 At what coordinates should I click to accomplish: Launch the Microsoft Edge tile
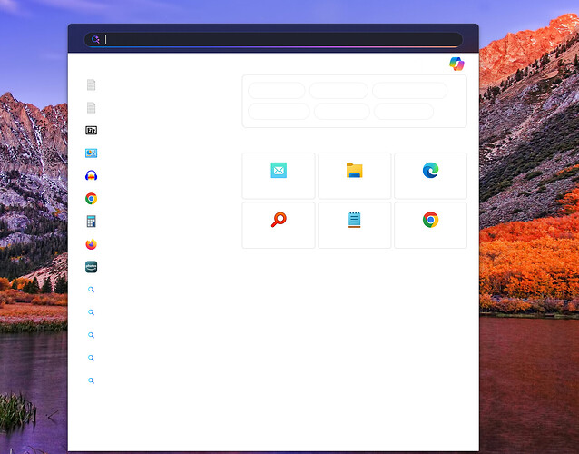pyautogui.click(x=430, y=176)
